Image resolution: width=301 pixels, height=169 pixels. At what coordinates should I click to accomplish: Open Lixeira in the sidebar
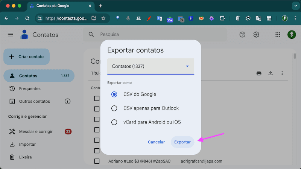point(25,157)
